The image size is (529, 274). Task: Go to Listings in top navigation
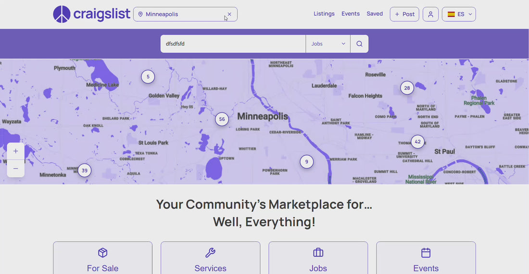(324, 14)
